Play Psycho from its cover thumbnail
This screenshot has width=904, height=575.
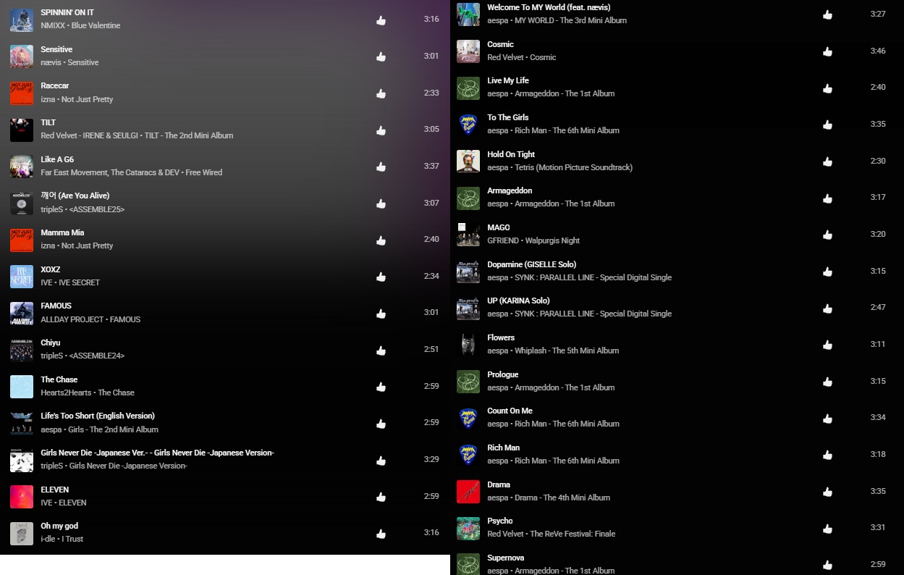coord(468,529)
